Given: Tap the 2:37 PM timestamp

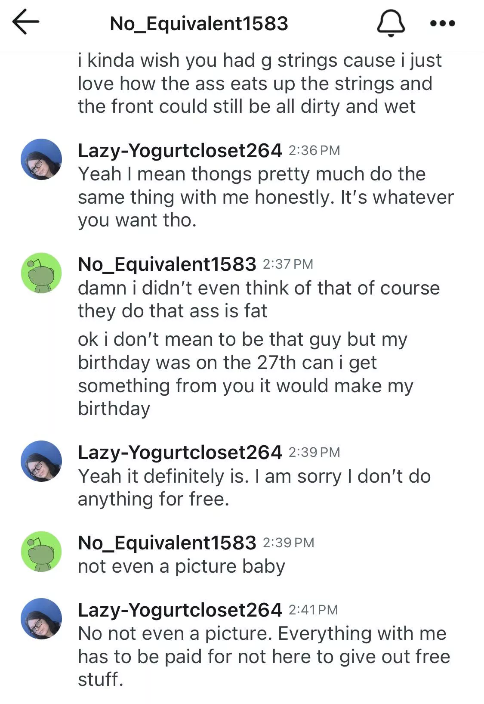Looking at the screenshot, I should tap(288, 264).
